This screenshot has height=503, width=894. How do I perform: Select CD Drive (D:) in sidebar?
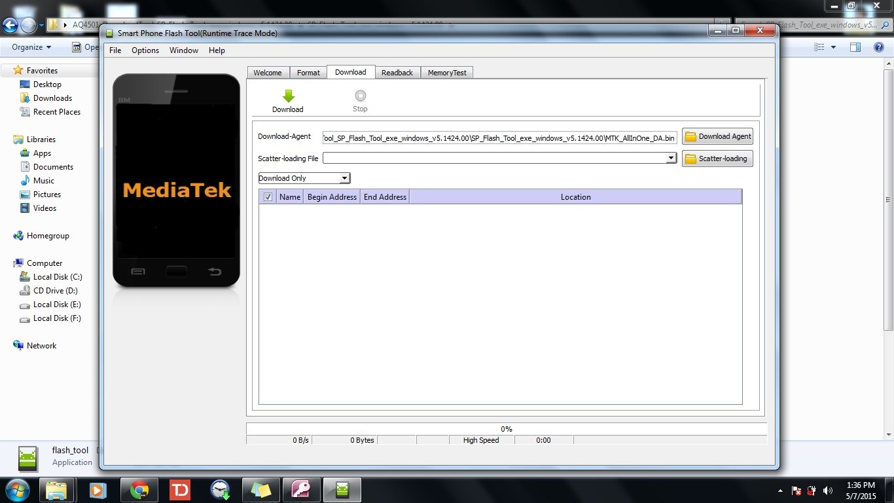click(56, 290)
